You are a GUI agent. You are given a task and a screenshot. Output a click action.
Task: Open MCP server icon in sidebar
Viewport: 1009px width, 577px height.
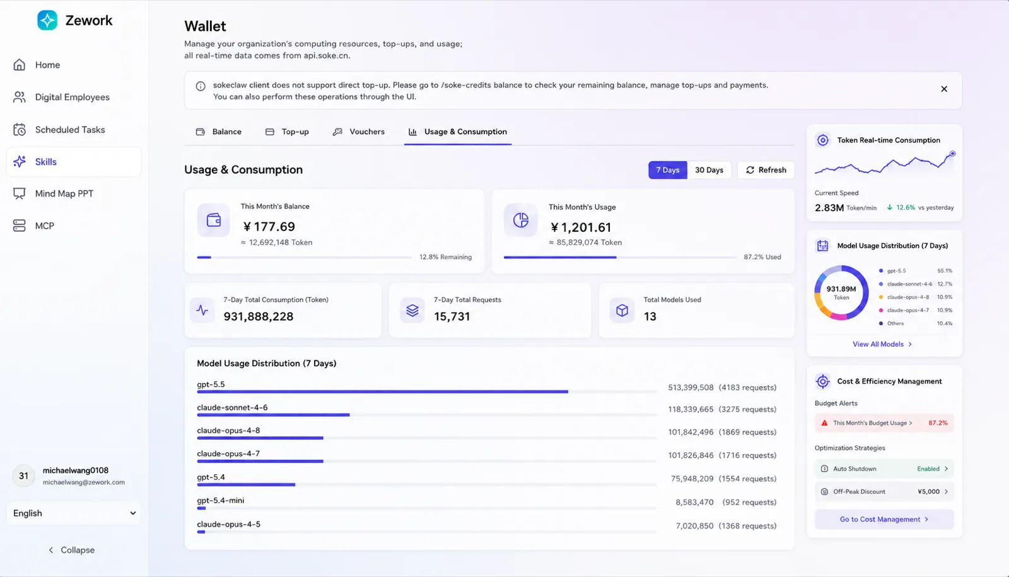pos(20,226)
